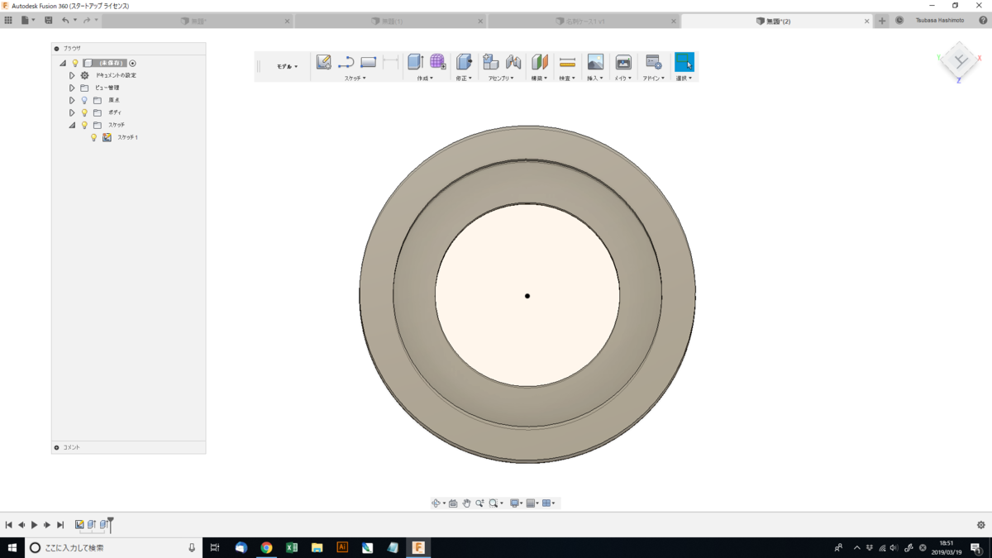Click the timeline end marker

click(110, 524)
